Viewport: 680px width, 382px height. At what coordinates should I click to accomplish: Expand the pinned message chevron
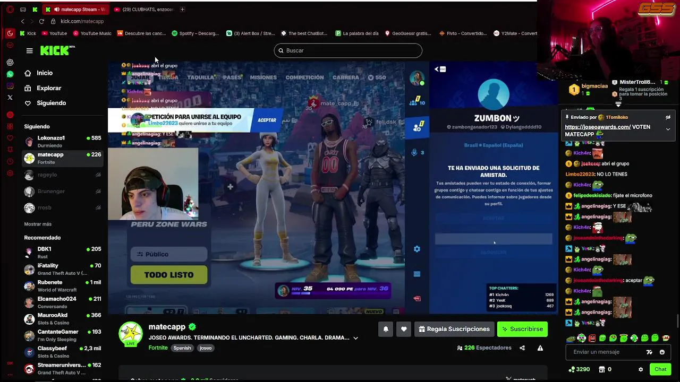click(668, 129)
